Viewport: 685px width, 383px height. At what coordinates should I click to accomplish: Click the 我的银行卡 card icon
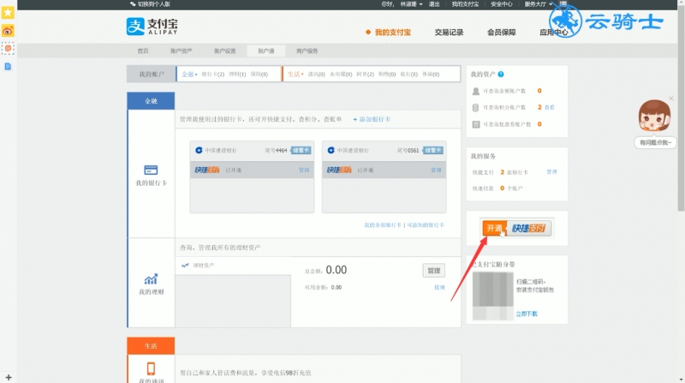151,170
